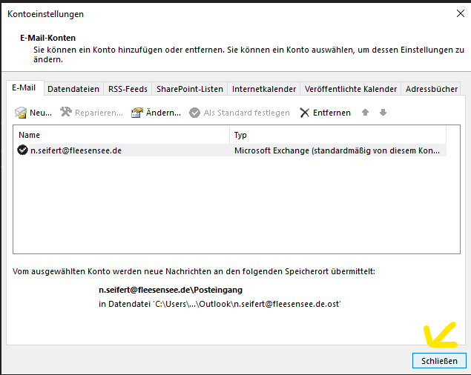Click the Entfernen label in the toolbar
471x375 pixels.
[x=332, y=113]
